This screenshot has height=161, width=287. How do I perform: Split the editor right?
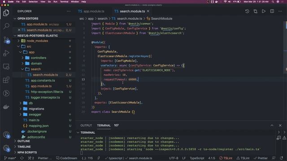tap(272, 11)
